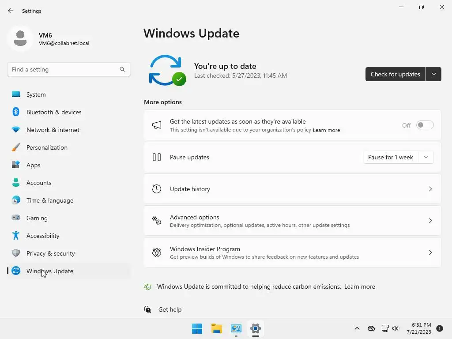Open File Explorer from the taskbar
The width and height of the screenshot is (452, 339).
pyautogui.click(x=216, y=328)
